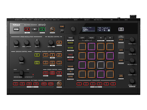Tap the round orange TAP tempo button
Viewport: 147px width, 110px height.
(x=52, y=29)
